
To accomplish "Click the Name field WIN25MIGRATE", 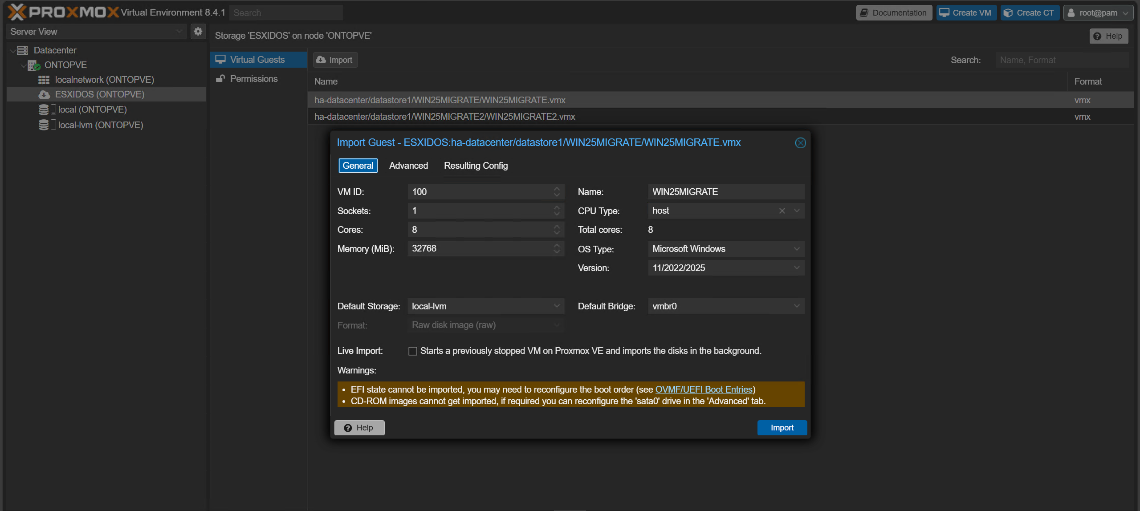I will [726, 192].
